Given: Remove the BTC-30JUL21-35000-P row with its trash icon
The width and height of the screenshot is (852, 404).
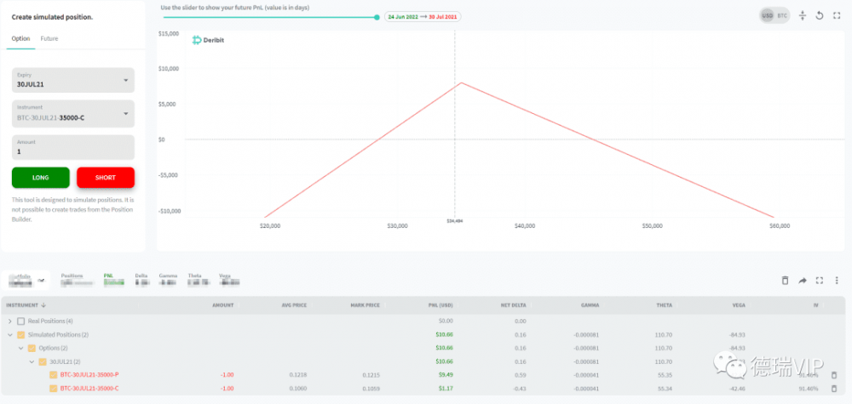Looking at the screenshot, I should click(x=834, y=374).
